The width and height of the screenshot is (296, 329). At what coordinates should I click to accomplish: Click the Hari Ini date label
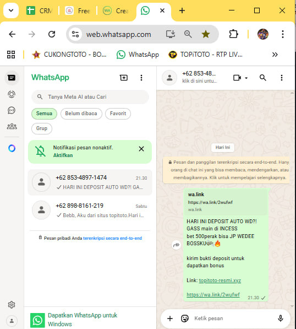click(x=223, y=147)
